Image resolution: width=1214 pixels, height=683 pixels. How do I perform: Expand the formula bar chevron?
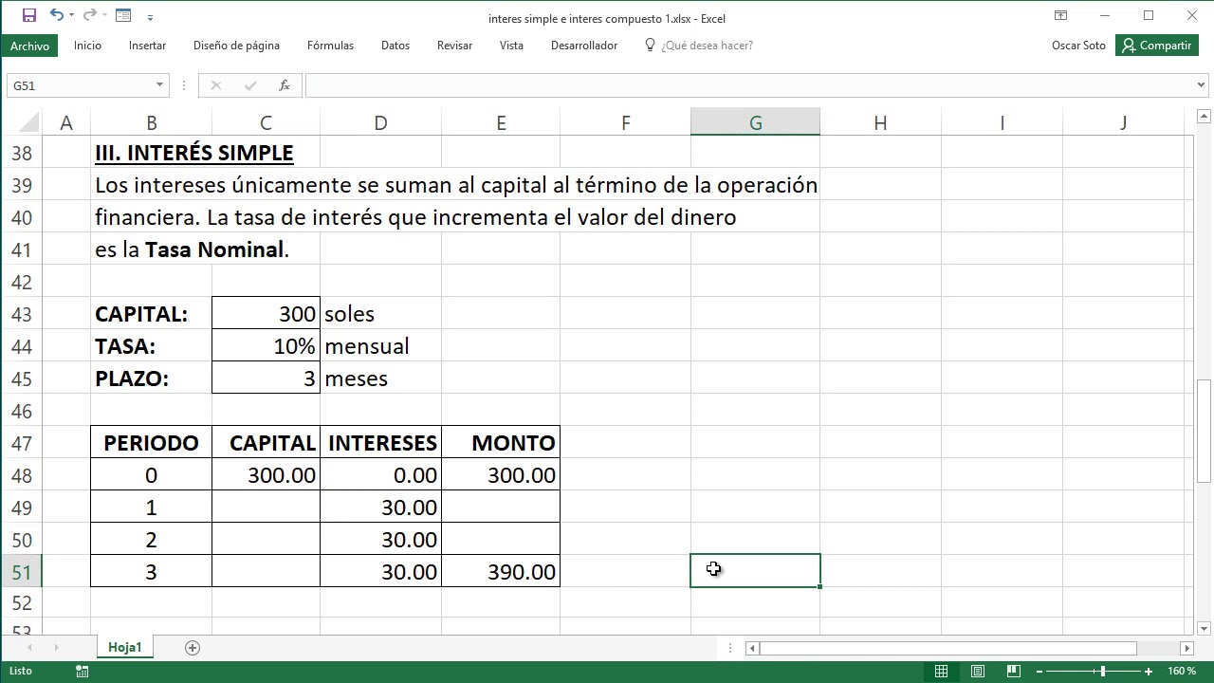[x=1202, y=85]
